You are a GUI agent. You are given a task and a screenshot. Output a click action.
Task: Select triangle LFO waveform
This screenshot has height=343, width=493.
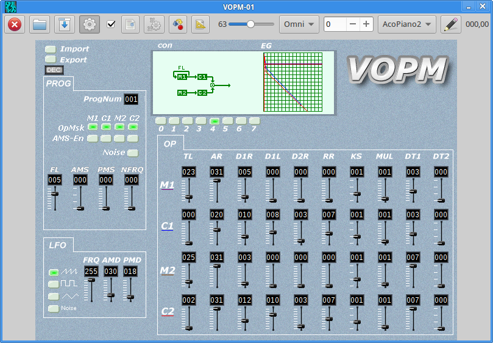[54, 297]
